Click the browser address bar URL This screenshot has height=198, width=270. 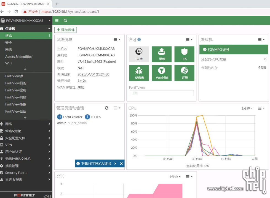coord(70,12)
